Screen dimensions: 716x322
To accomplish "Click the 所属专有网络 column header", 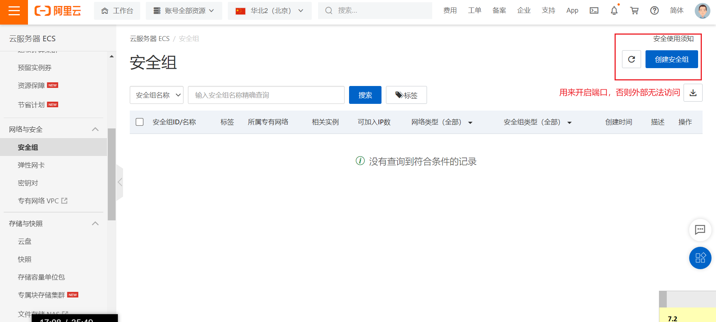I will pos(268,122).
